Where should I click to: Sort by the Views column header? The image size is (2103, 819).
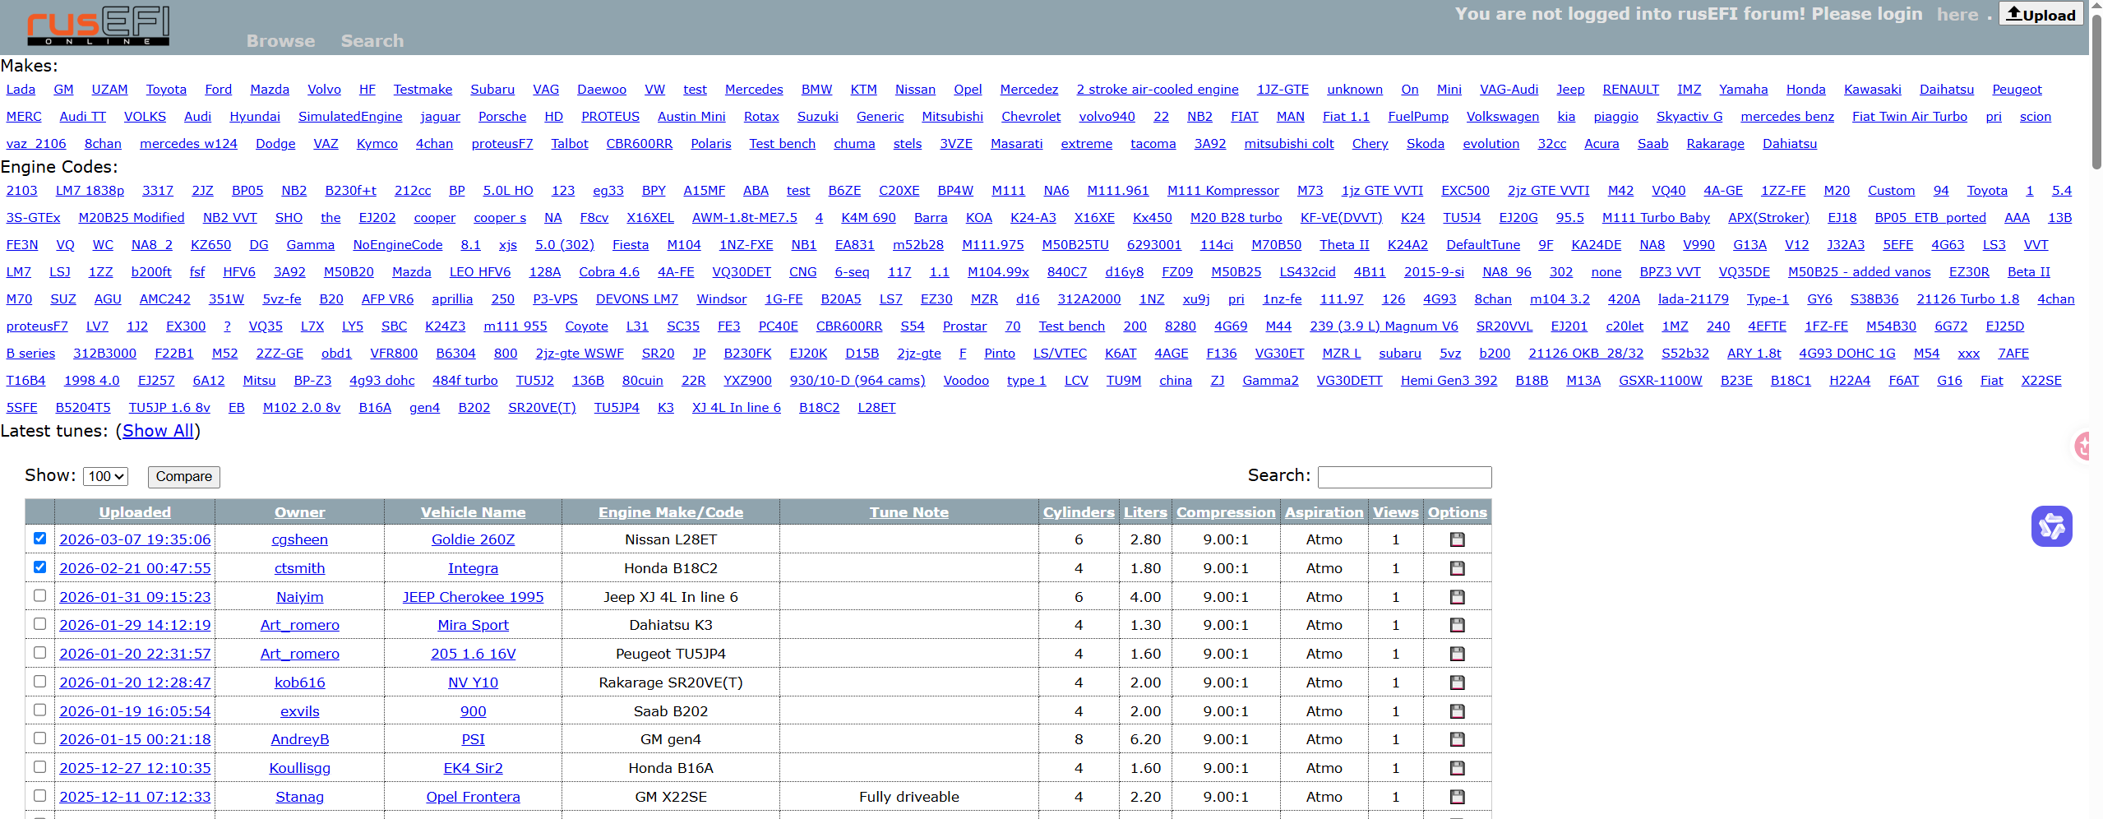coord(1396,512)
